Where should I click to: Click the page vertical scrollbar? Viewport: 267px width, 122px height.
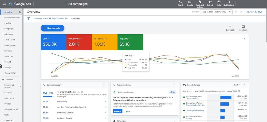pos(266,24)
